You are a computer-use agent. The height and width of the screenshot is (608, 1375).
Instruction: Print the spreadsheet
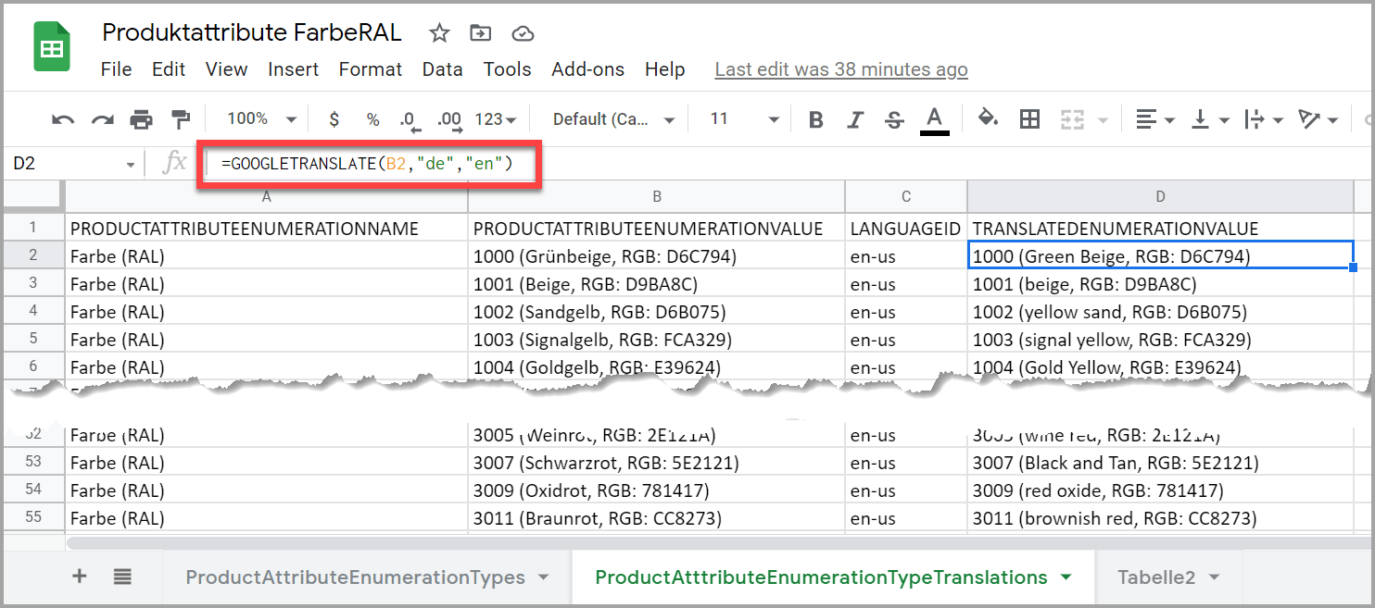[x=141, y=119]
